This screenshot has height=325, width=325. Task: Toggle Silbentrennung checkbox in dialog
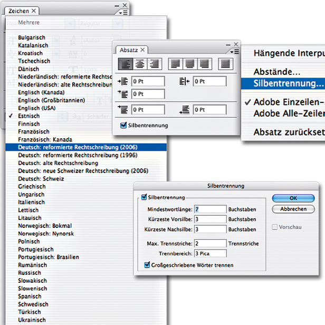tap(144, 197)
